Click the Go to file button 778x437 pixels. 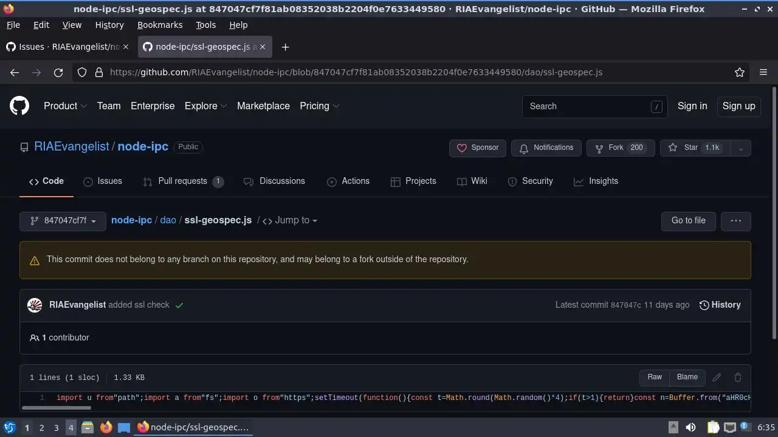(688, 221)
